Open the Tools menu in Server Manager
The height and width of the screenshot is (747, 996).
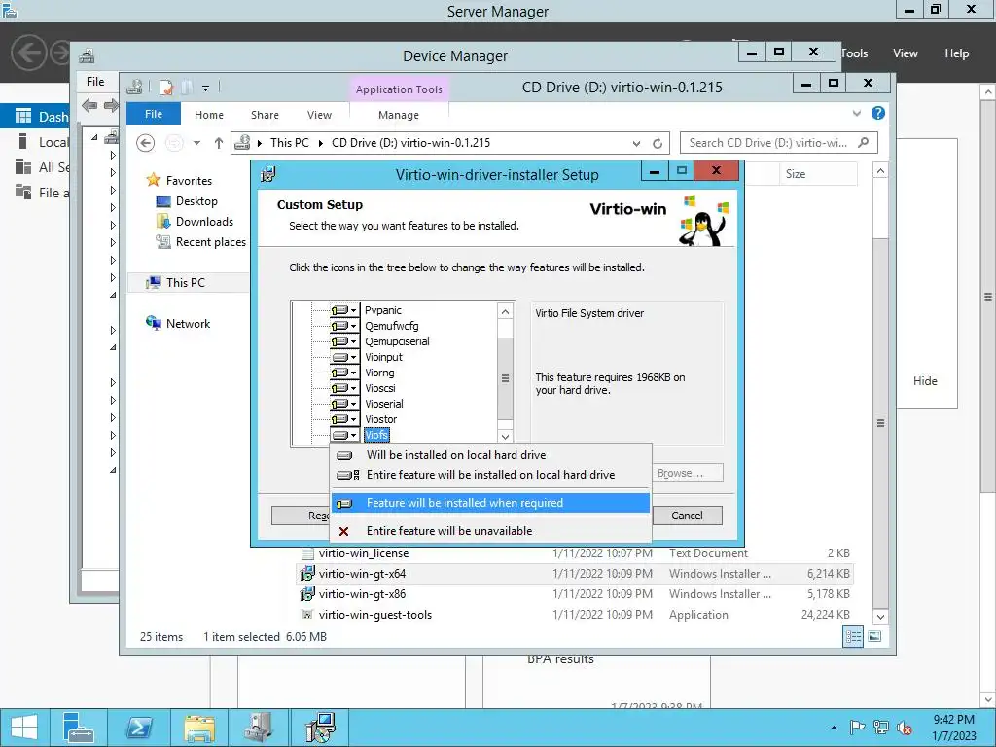coord(855,53)
